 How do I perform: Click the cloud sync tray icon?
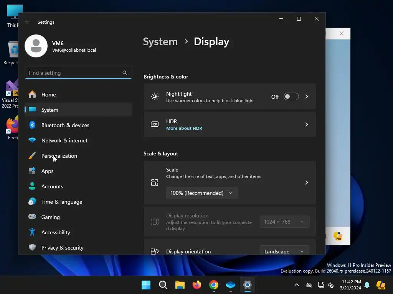point(309,285)
